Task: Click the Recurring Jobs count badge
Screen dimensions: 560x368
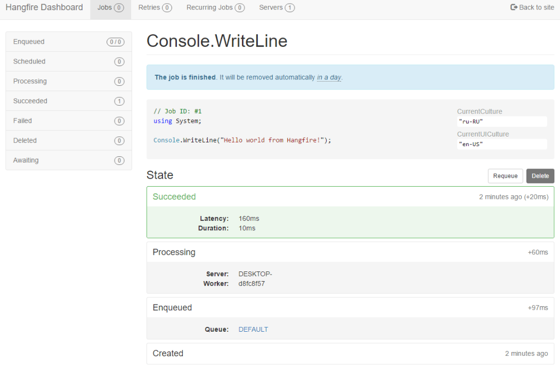Action: tap(240, 7)
